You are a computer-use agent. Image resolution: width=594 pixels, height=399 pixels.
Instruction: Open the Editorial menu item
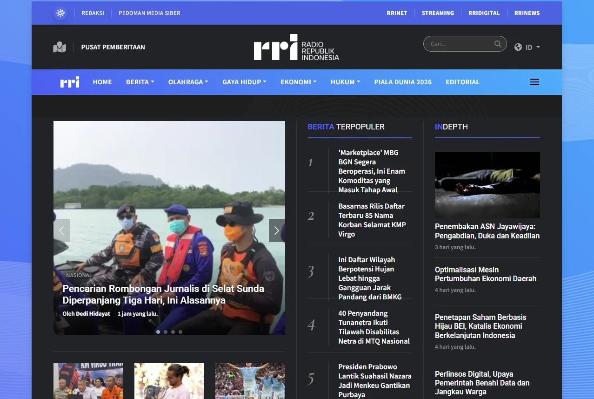[x=462, y=82]
